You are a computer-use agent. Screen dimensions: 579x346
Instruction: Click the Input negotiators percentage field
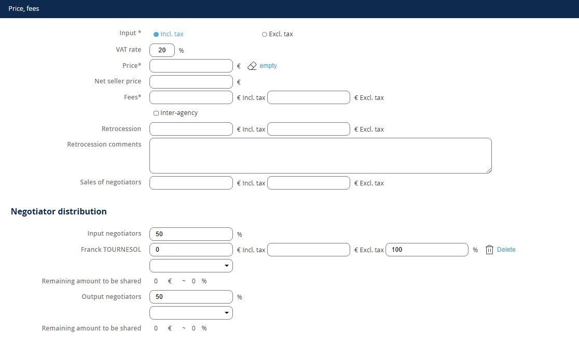click(191, 234)
